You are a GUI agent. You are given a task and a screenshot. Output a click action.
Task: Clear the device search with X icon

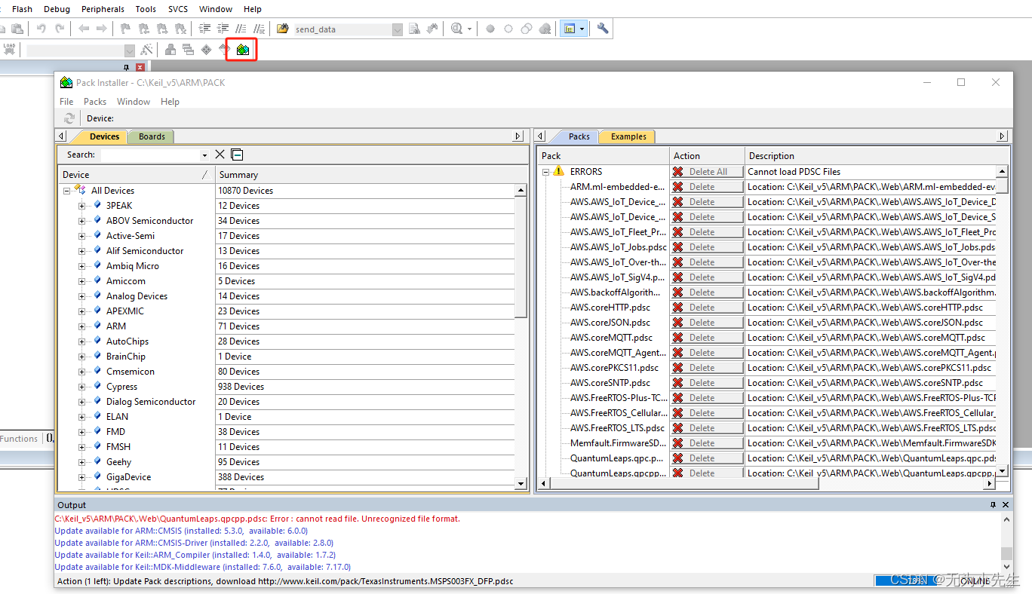click(220, 155)
